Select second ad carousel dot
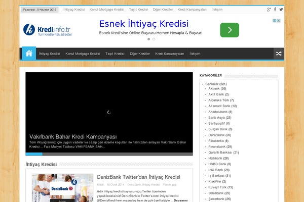This screenshot has height=202, width=304. tap(154, 39)
